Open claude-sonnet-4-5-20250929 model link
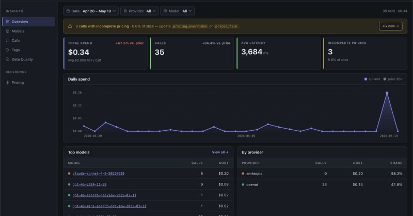 pyautogui.click(x=99, y=174)
